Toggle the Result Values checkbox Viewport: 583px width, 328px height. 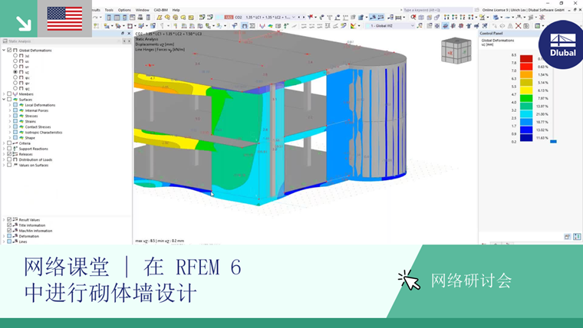9,219
